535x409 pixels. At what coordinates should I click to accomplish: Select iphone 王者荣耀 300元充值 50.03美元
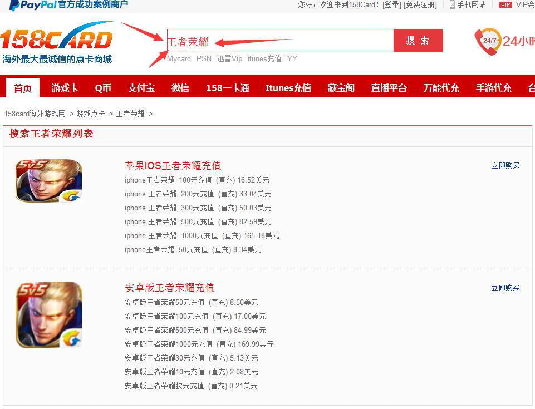coord(198,208)
